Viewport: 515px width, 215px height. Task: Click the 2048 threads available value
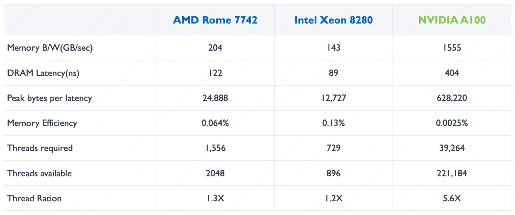point(215,173)
